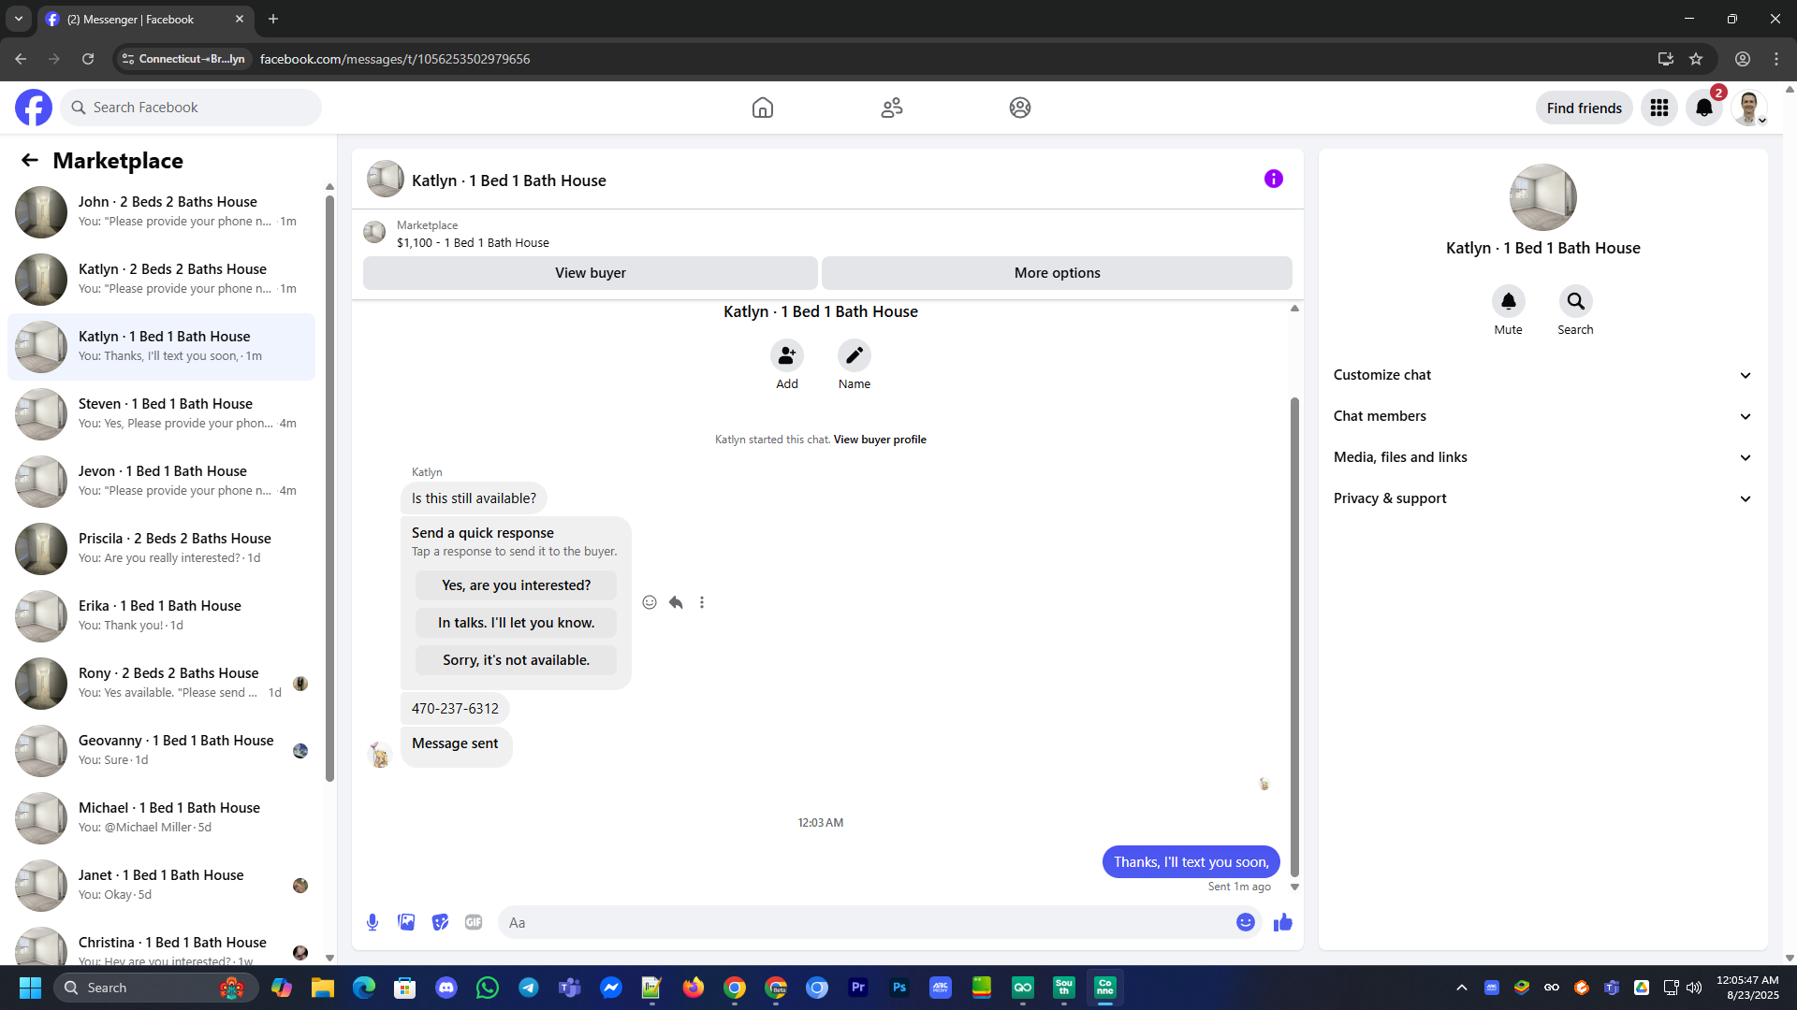Click the emoji smiley in message box
1797x1010 pixels.
1245,922
